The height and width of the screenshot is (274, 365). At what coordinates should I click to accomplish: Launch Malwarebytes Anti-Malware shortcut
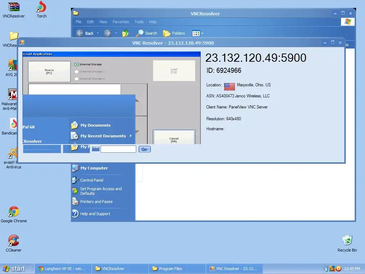coord(12,94)
